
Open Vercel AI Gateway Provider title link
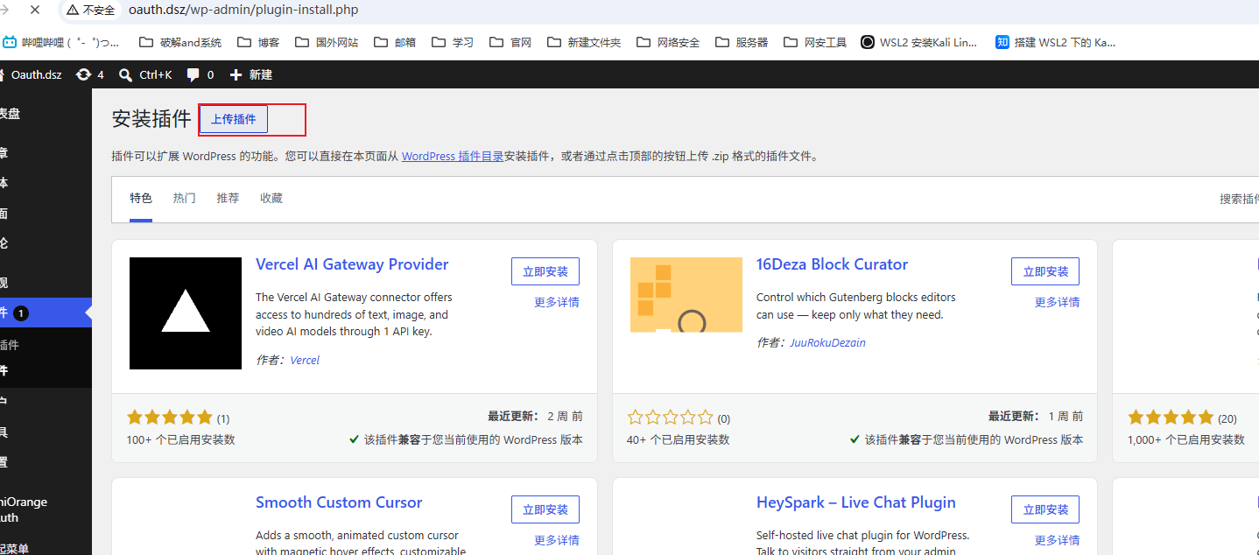352,264
